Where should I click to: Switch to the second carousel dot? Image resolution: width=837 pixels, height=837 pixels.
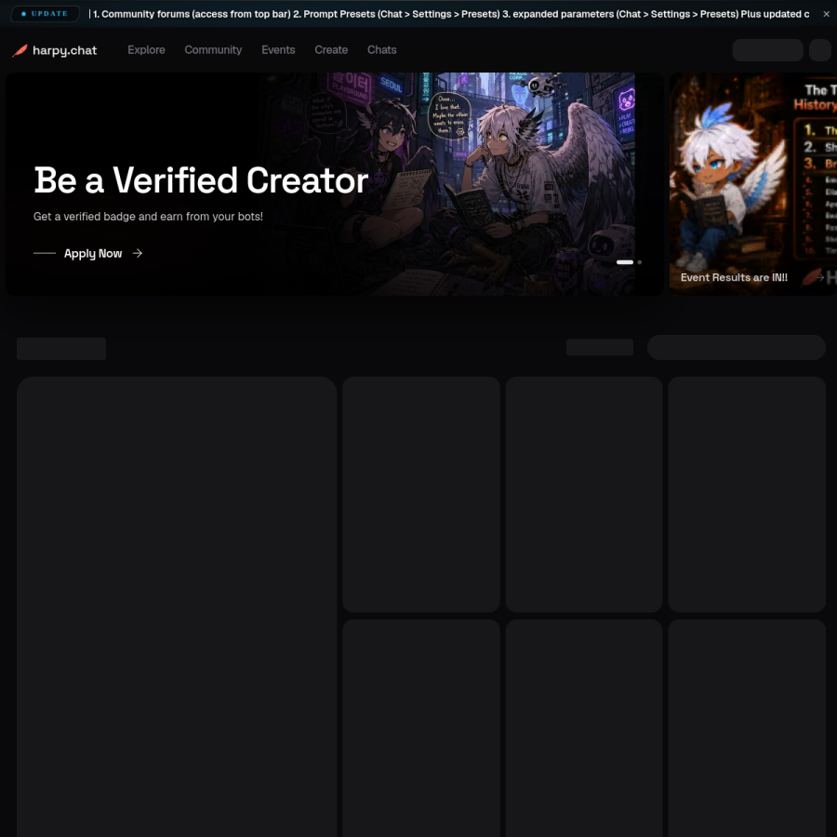click(x=640, y=262)
